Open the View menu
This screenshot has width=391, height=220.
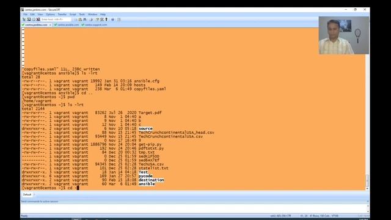point(40,15)
